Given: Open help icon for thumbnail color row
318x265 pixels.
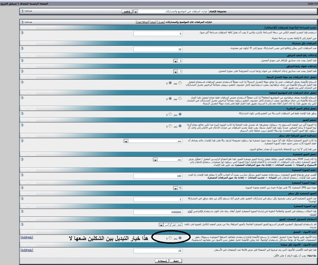Looking at the screenshot, I should click(22, 212).
